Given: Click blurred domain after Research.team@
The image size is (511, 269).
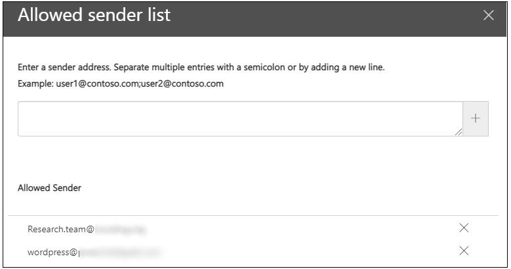Looking at the screenshot, I should pyautogui.click(x=121, y=229).
